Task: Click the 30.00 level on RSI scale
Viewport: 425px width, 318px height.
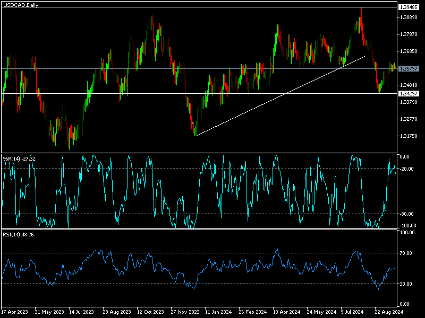Action: [x=406, y=284]
